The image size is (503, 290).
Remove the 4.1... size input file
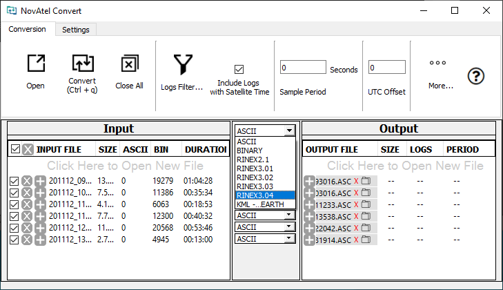click(27, 204)
